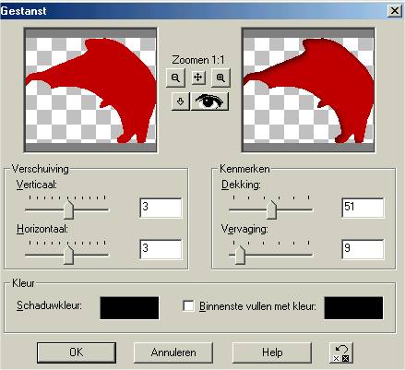
Task: Click the Annuleren button
Action: click(173, 352)
